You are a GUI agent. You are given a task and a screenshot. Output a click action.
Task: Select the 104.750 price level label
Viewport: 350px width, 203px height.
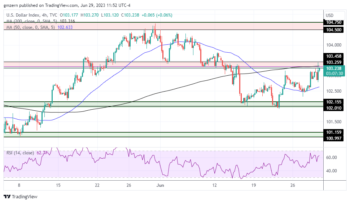[333, 22]
